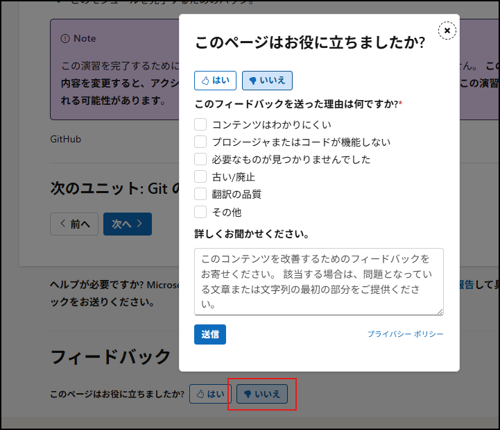Open the プライバシー ポリシー link
The width and height of the screenshot is (500, 430).
pos(405,334)
